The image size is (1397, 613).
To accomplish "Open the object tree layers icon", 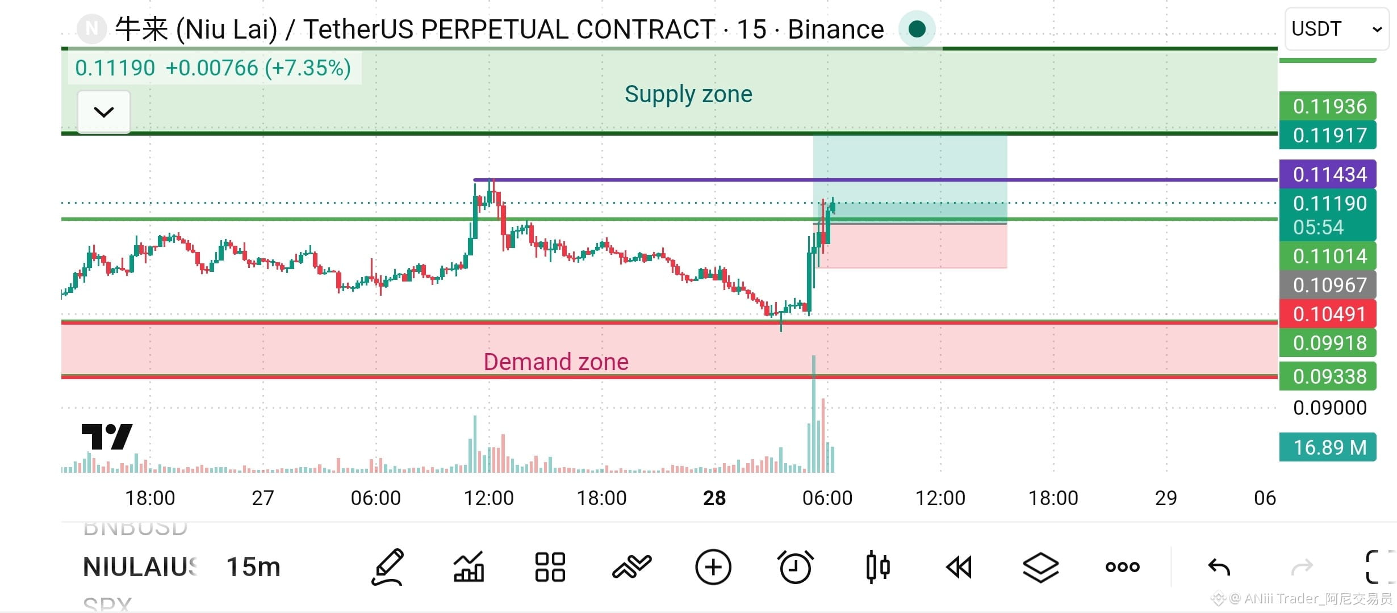I will click(x=1040, y=566).
